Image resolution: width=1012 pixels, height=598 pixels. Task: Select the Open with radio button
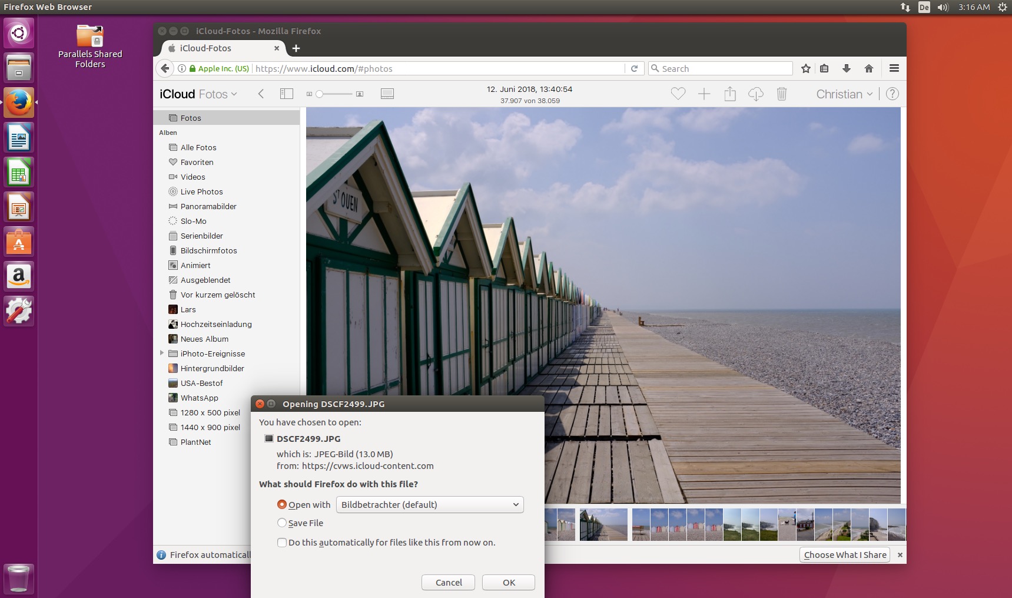(282, 505)
